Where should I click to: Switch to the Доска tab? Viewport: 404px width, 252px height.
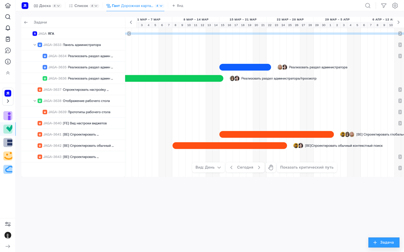click(x=45, y=6)
